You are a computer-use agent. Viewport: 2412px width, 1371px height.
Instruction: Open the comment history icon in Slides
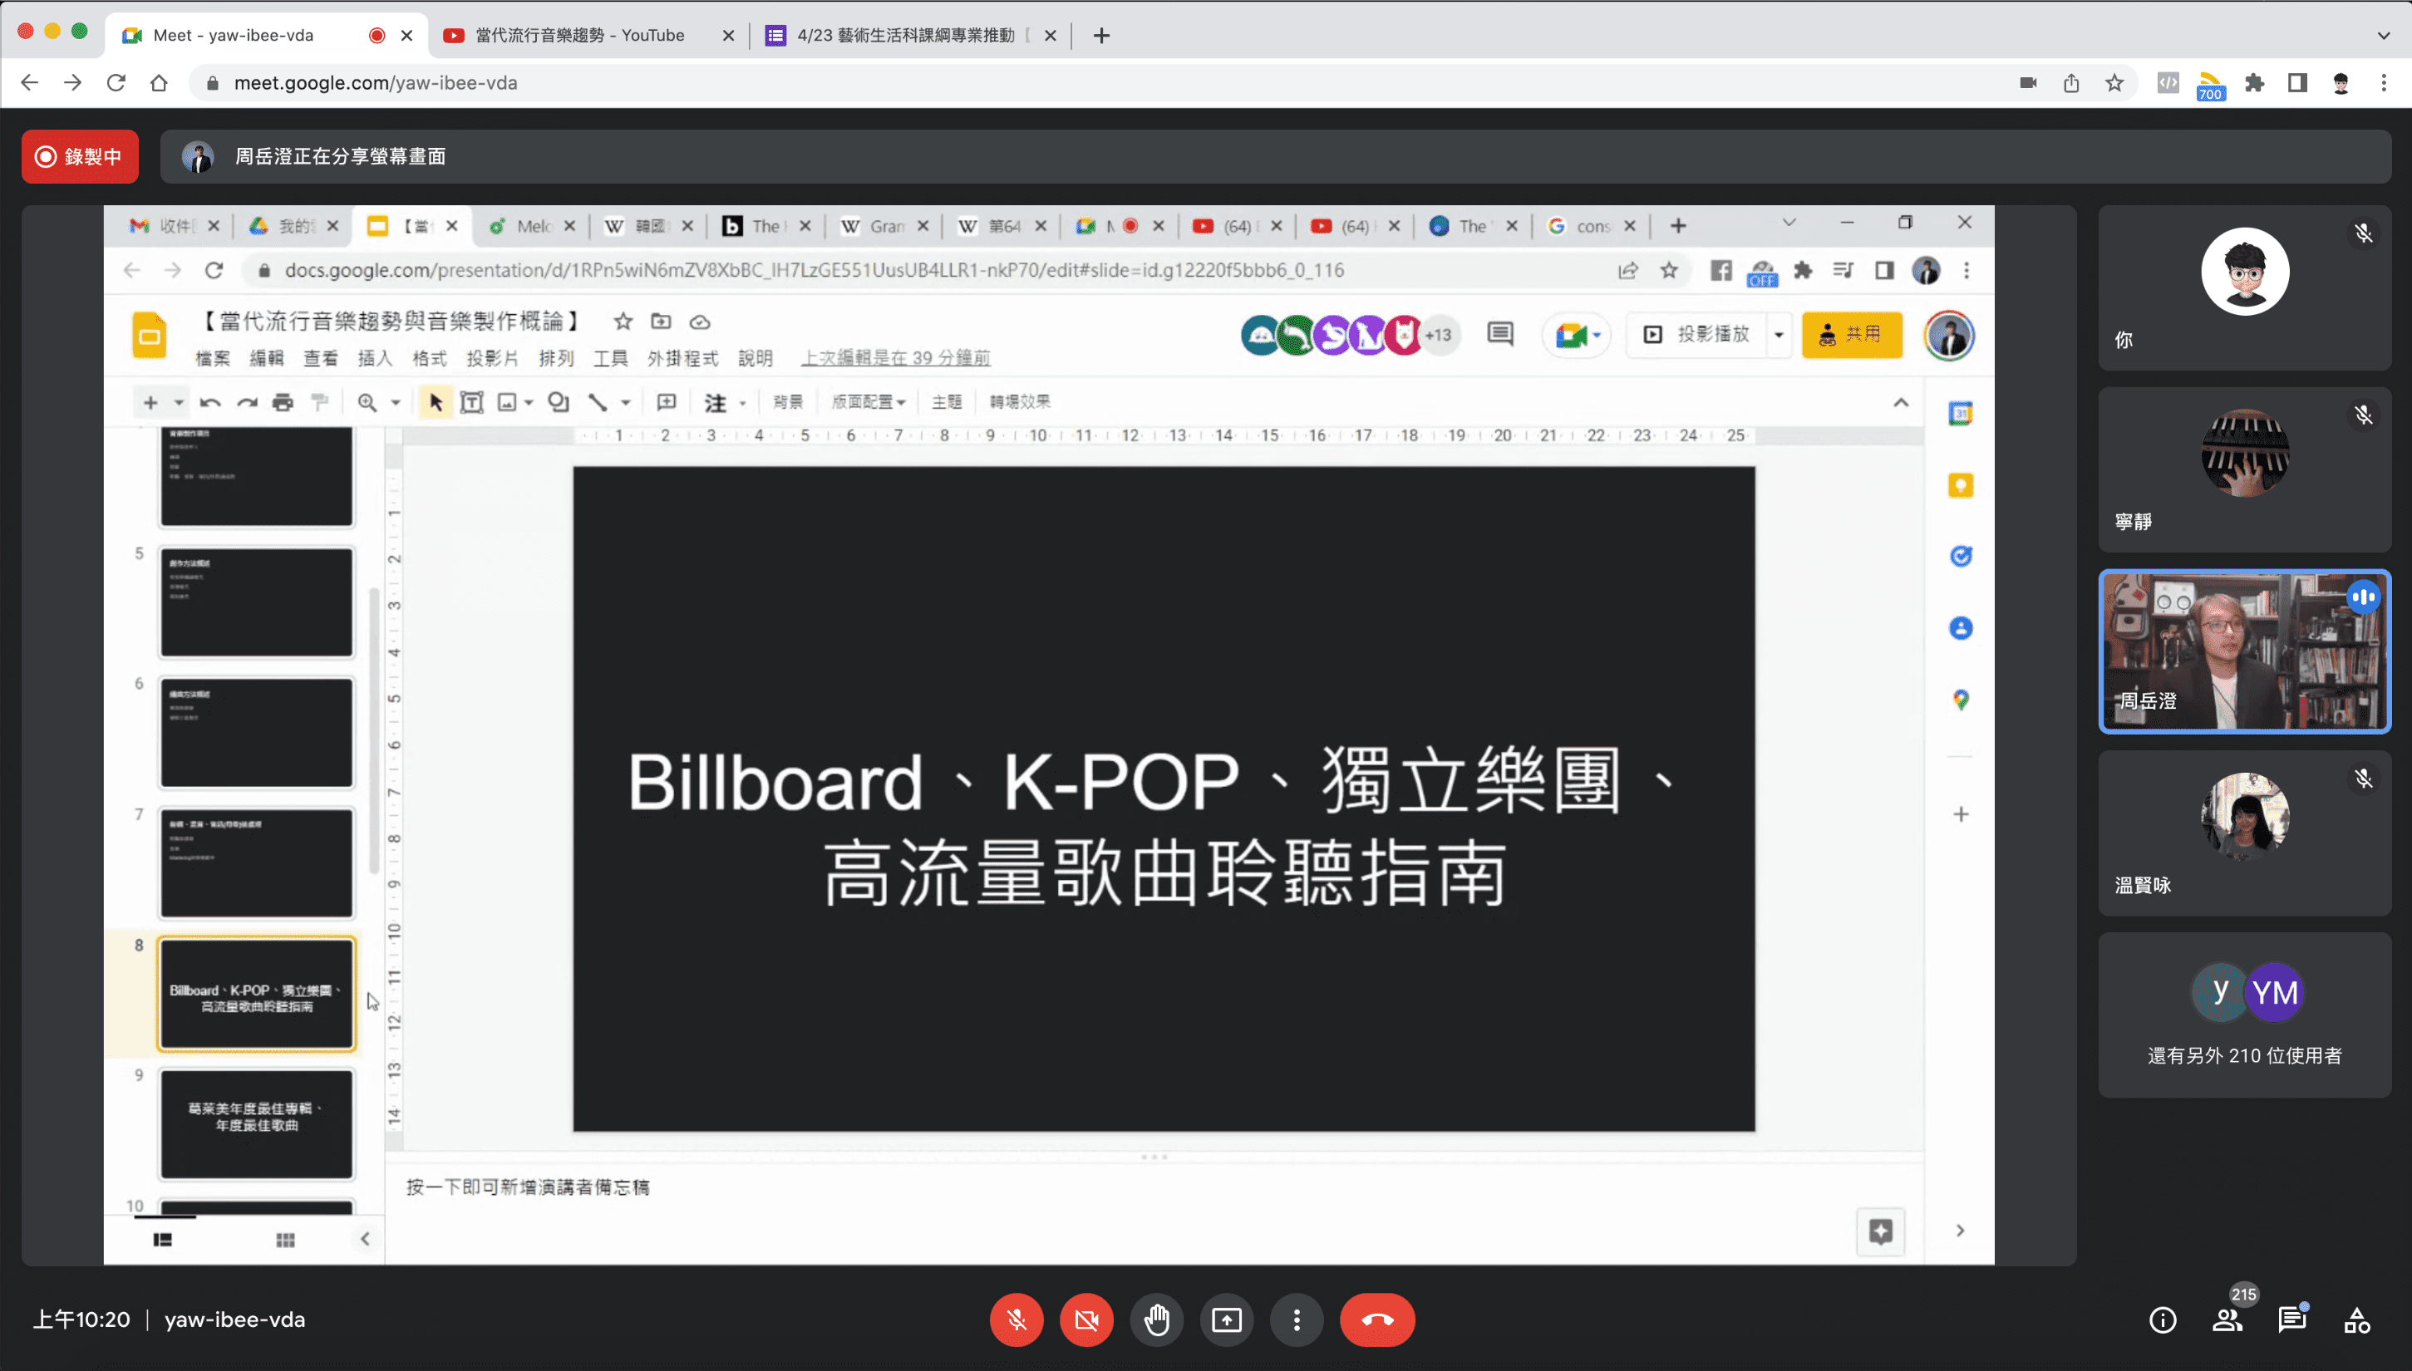1499,334
